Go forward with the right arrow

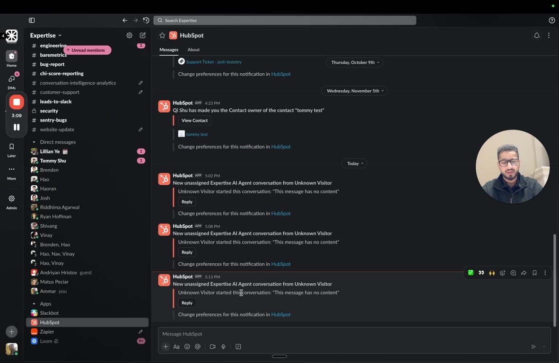[135, 20]
